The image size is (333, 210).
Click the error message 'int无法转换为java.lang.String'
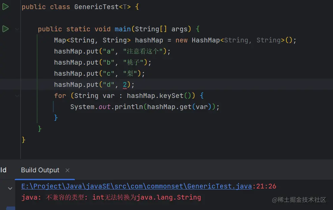[146, 198]
